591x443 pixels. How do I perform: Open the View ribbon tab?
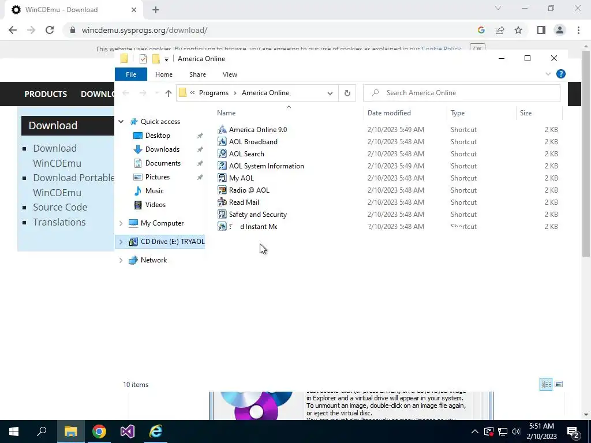pos(230,74)
